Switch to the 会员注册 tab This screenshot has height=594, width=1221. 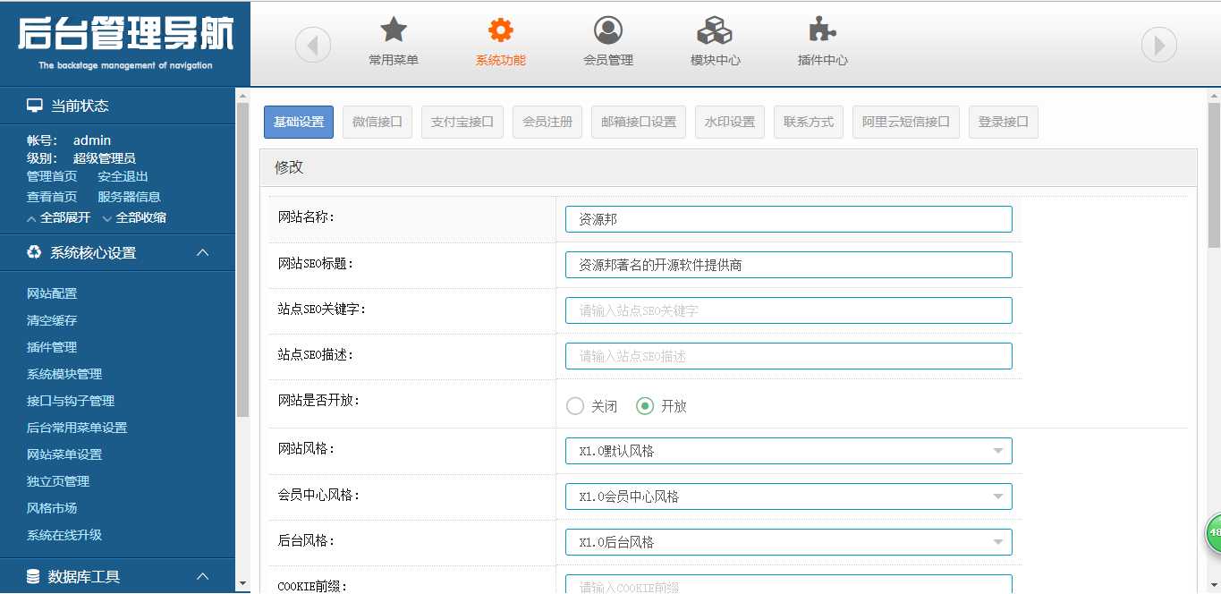click(x=547, y=122)
